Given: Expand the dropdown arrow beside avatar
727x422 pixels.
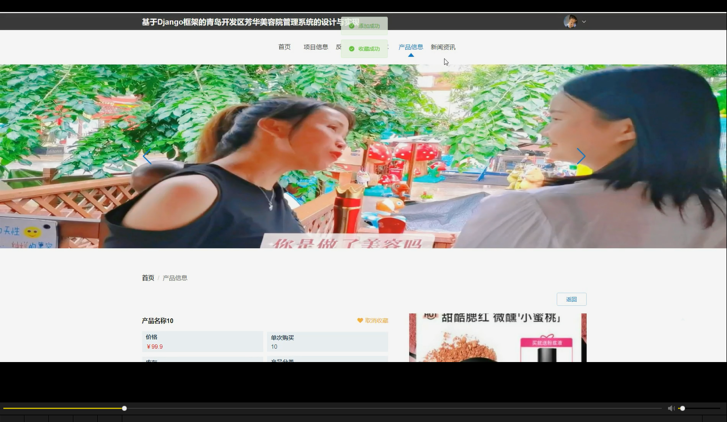Looking at the screenshot, I should (584, 22).
